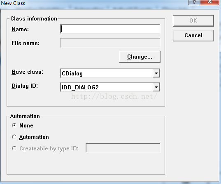Close the New Class window
Image resolution: width=221 pixels, height=184 pixels.
pyautogui.click(x=209, y=2)
